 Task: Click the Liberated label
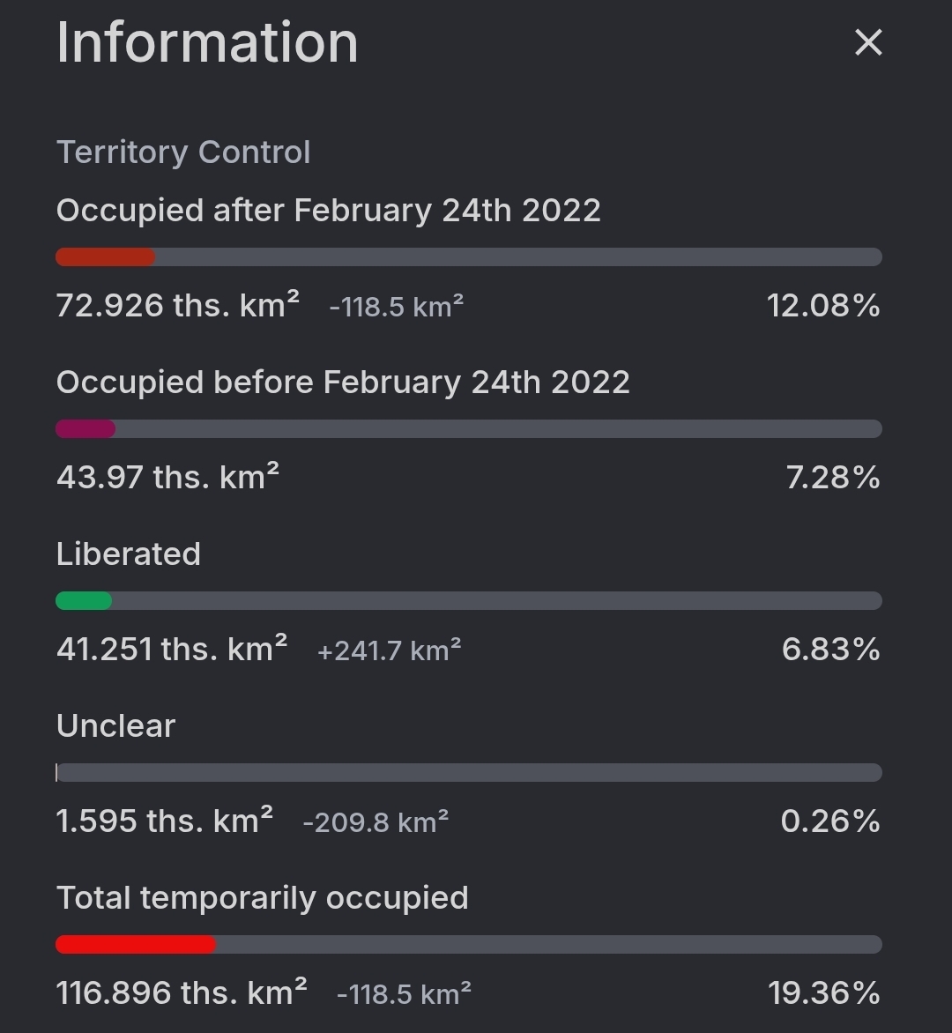click(129, 554)
